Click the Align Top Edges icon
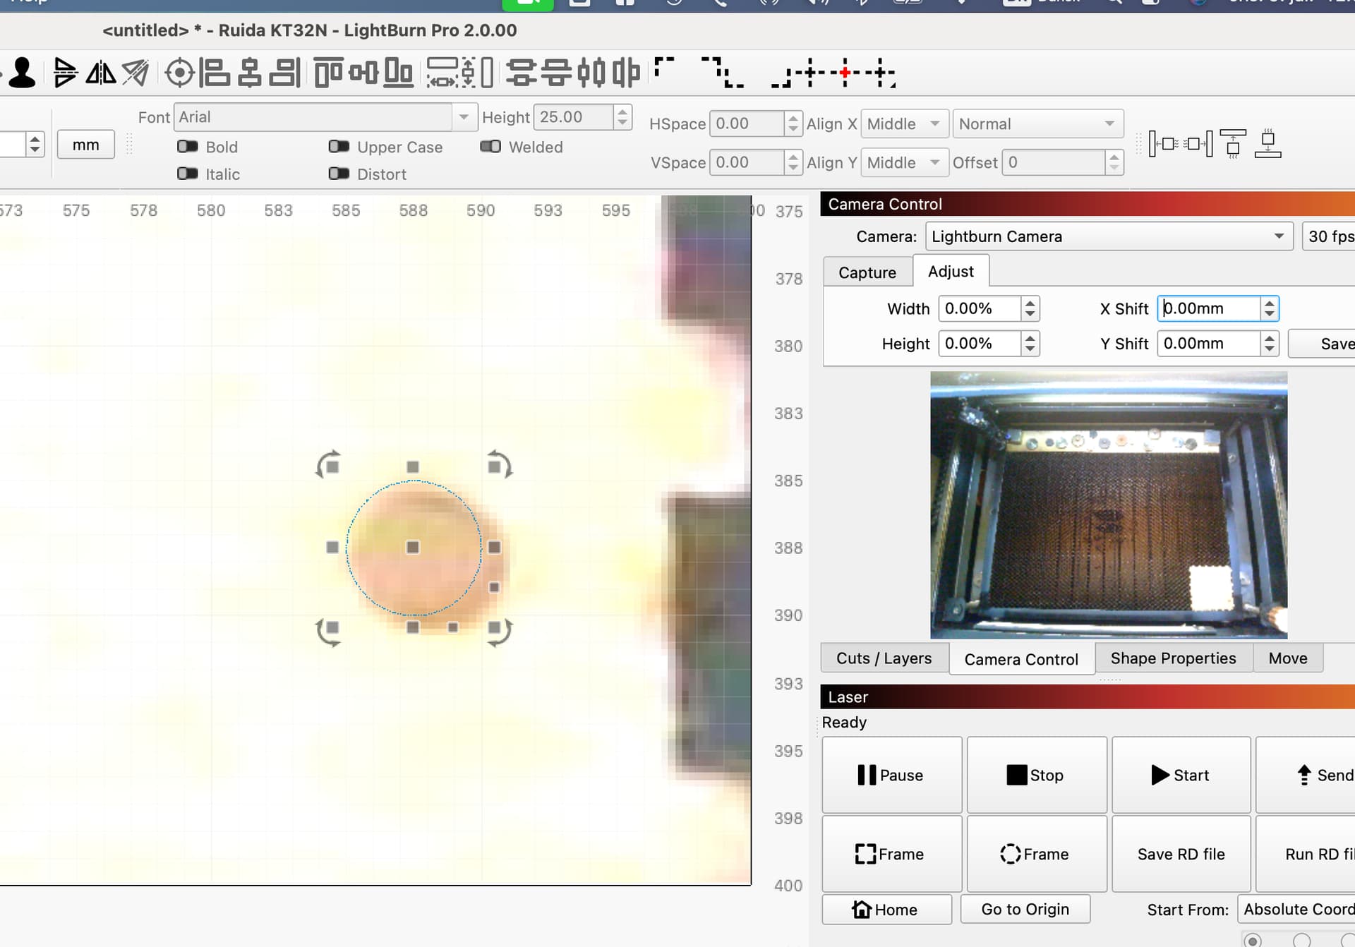The width and height of the screenshot is (1355, 947). click(328, 73)
